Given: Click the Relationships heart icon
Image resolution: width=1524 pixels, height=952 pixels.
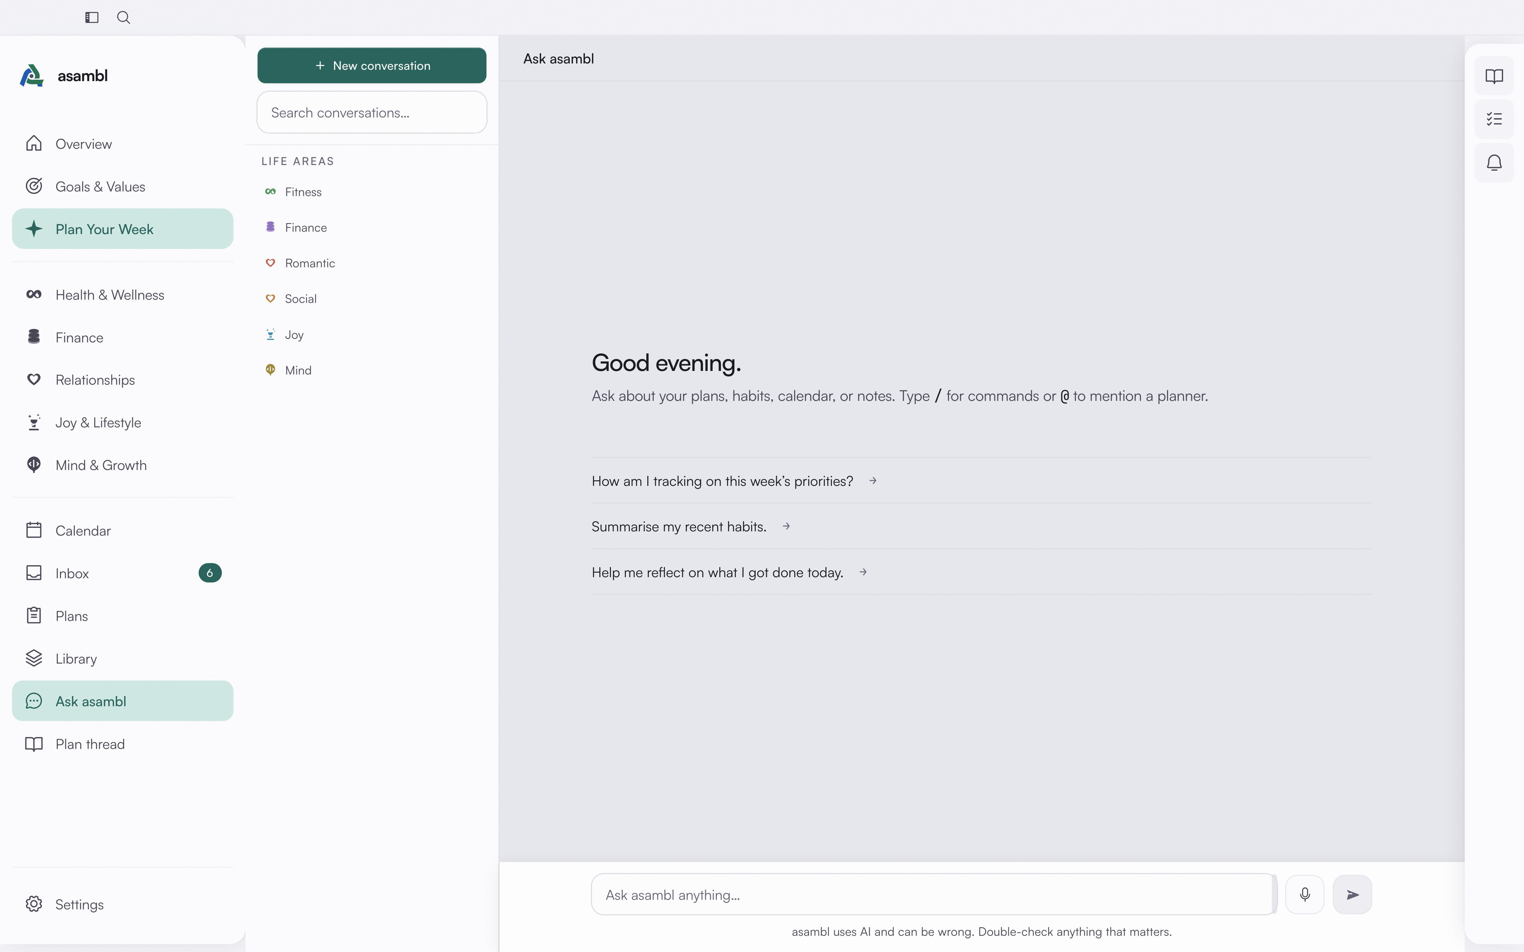Looking at the screenshot, I should [34, 379].
